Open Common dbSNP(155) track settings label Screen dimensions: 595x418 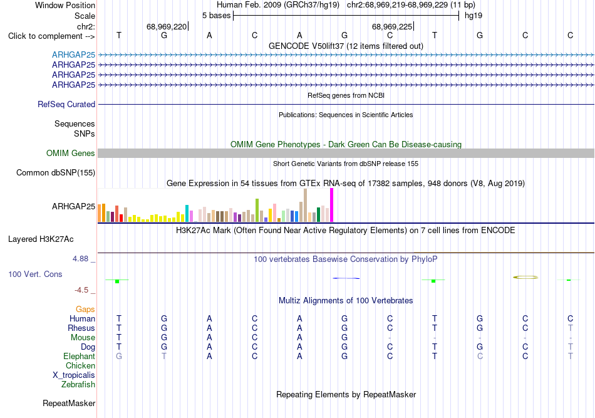tap(56, 172)
